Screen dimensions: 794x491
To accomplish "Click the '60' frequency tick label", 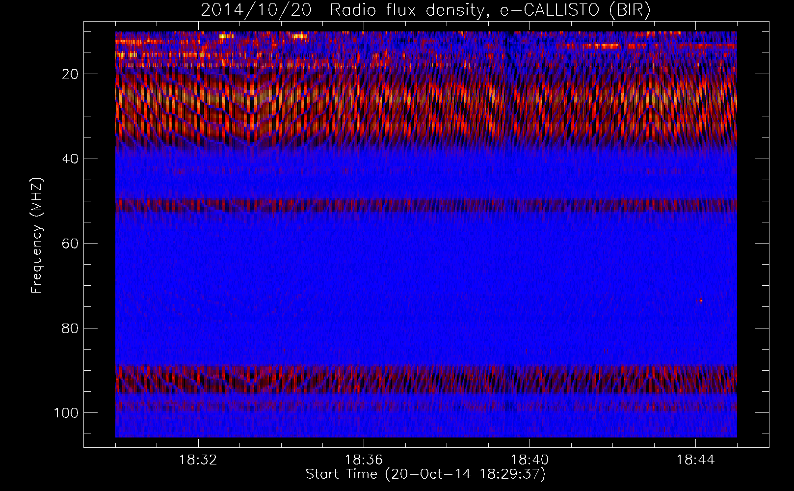I will click(x=71, y=244).
